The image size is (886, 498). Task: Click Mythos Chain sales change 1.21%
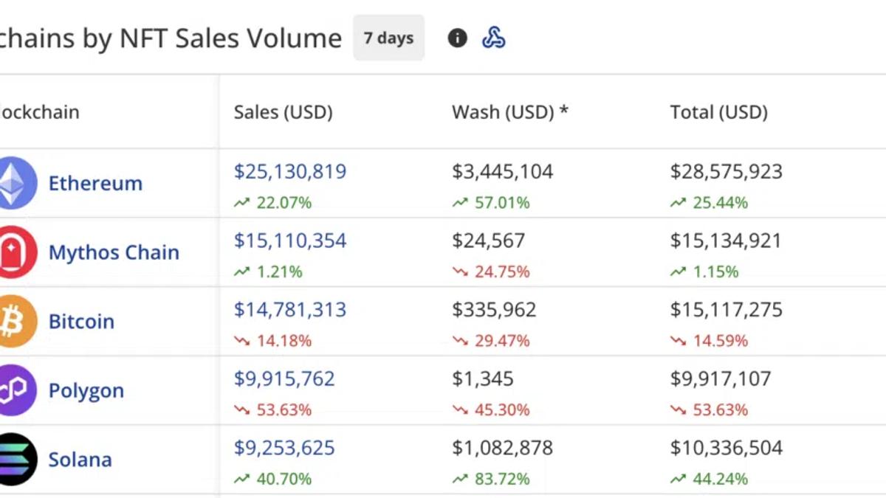coord(269,272)
